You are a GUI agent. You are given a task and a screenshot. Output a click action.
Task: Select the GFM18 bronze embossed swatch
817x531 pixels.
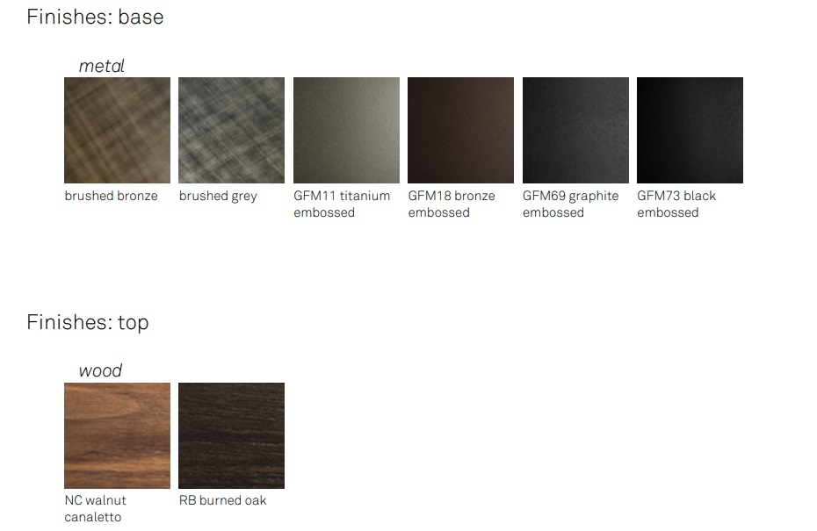click(460, 130)
